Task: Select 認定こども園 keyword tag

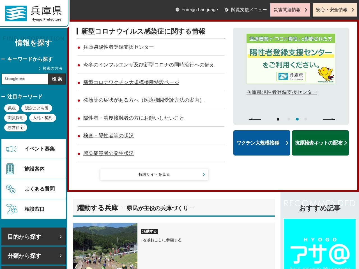Action: (x=37, y=108)
